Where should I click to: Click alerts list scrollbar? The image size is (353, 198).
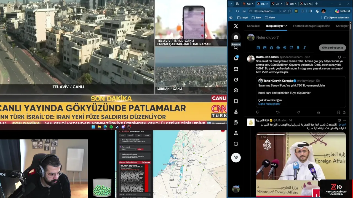tap(150, 166)
